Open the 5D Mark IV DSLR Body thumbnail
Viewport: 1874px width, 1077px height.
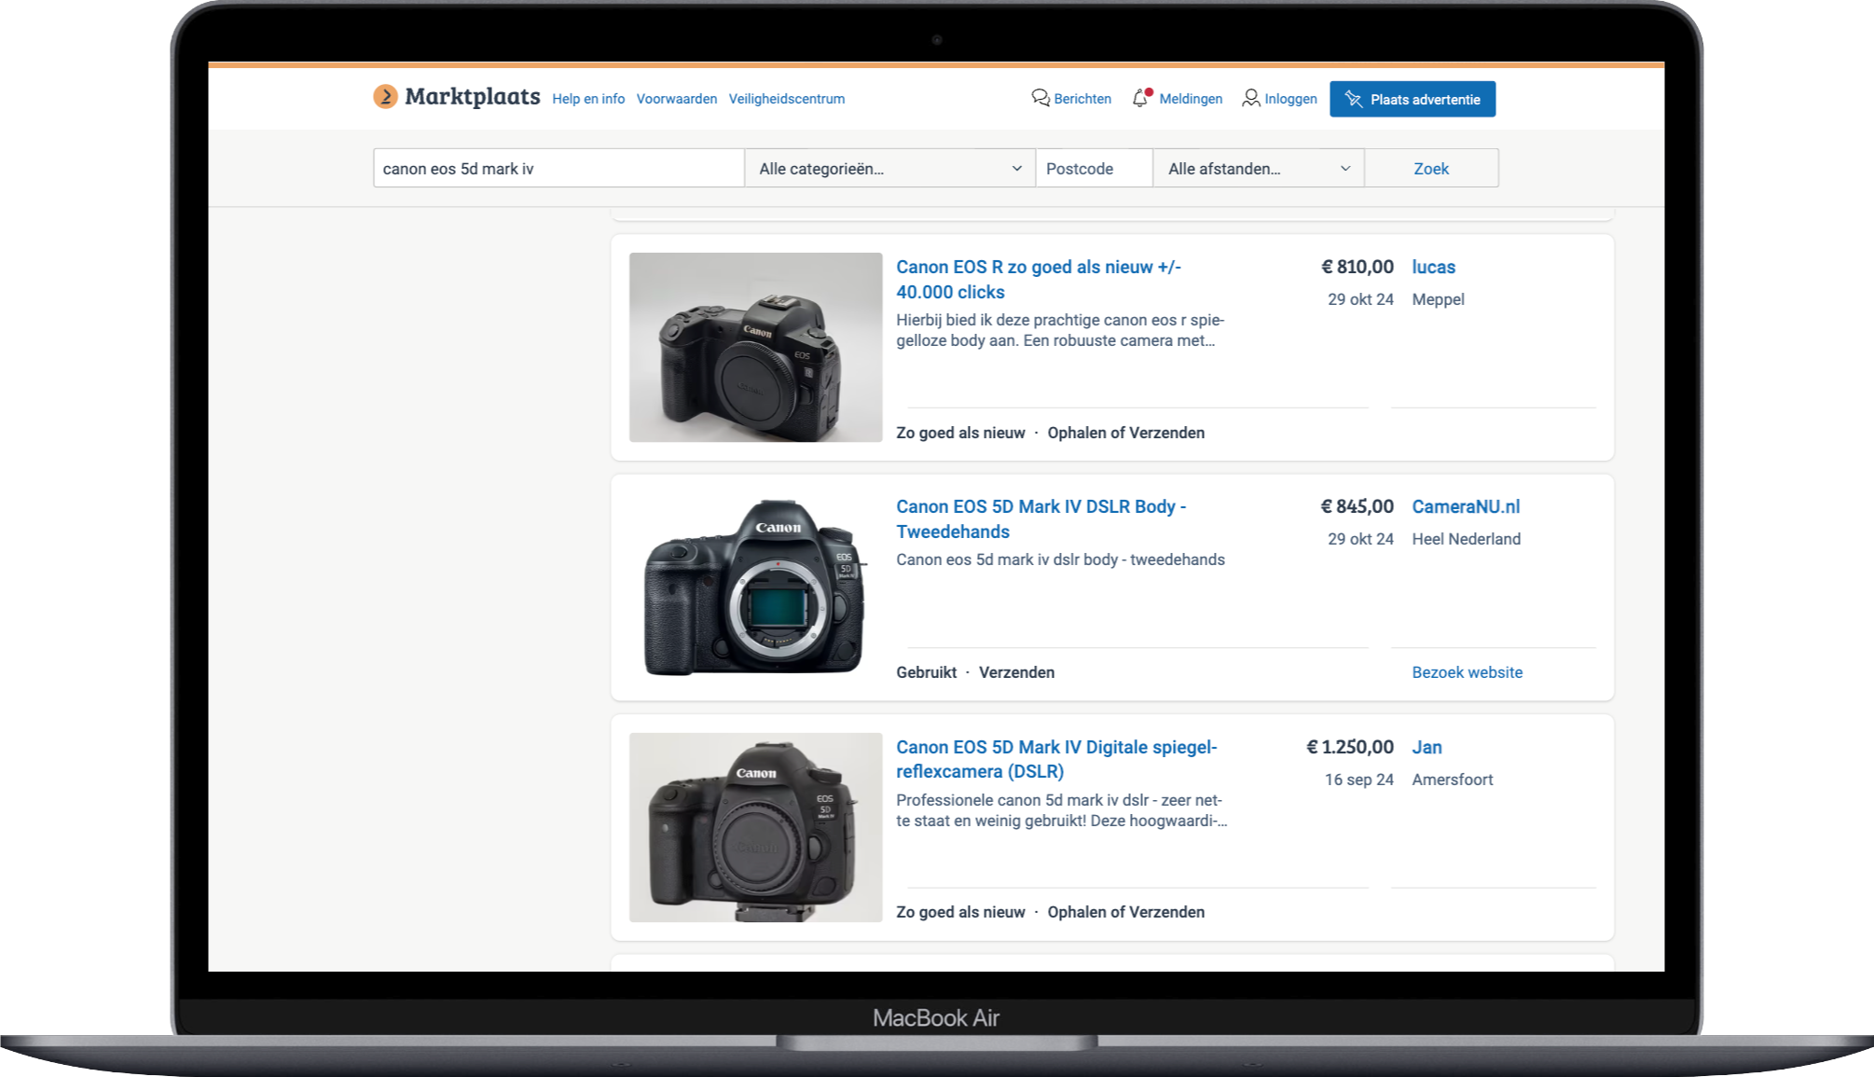click(755, 587)
